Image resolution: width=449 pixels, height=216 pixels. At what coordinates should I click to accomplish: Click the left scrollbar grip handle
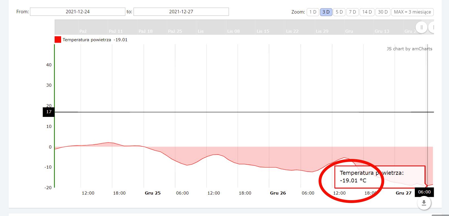(x=421, y=27)
